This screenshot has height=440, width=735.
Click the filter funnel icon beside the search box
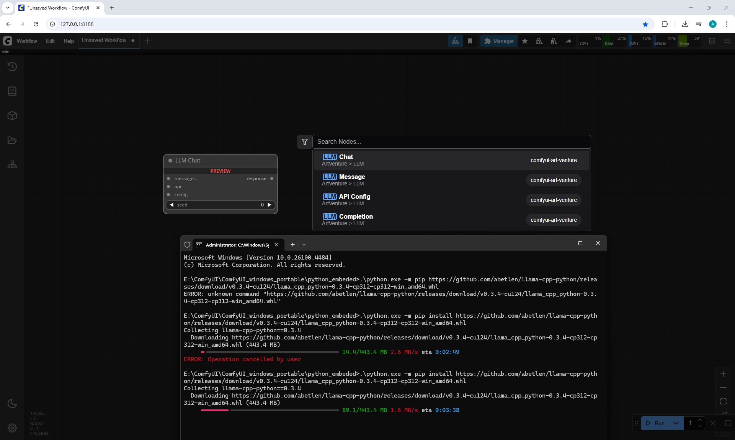[305, 142]
